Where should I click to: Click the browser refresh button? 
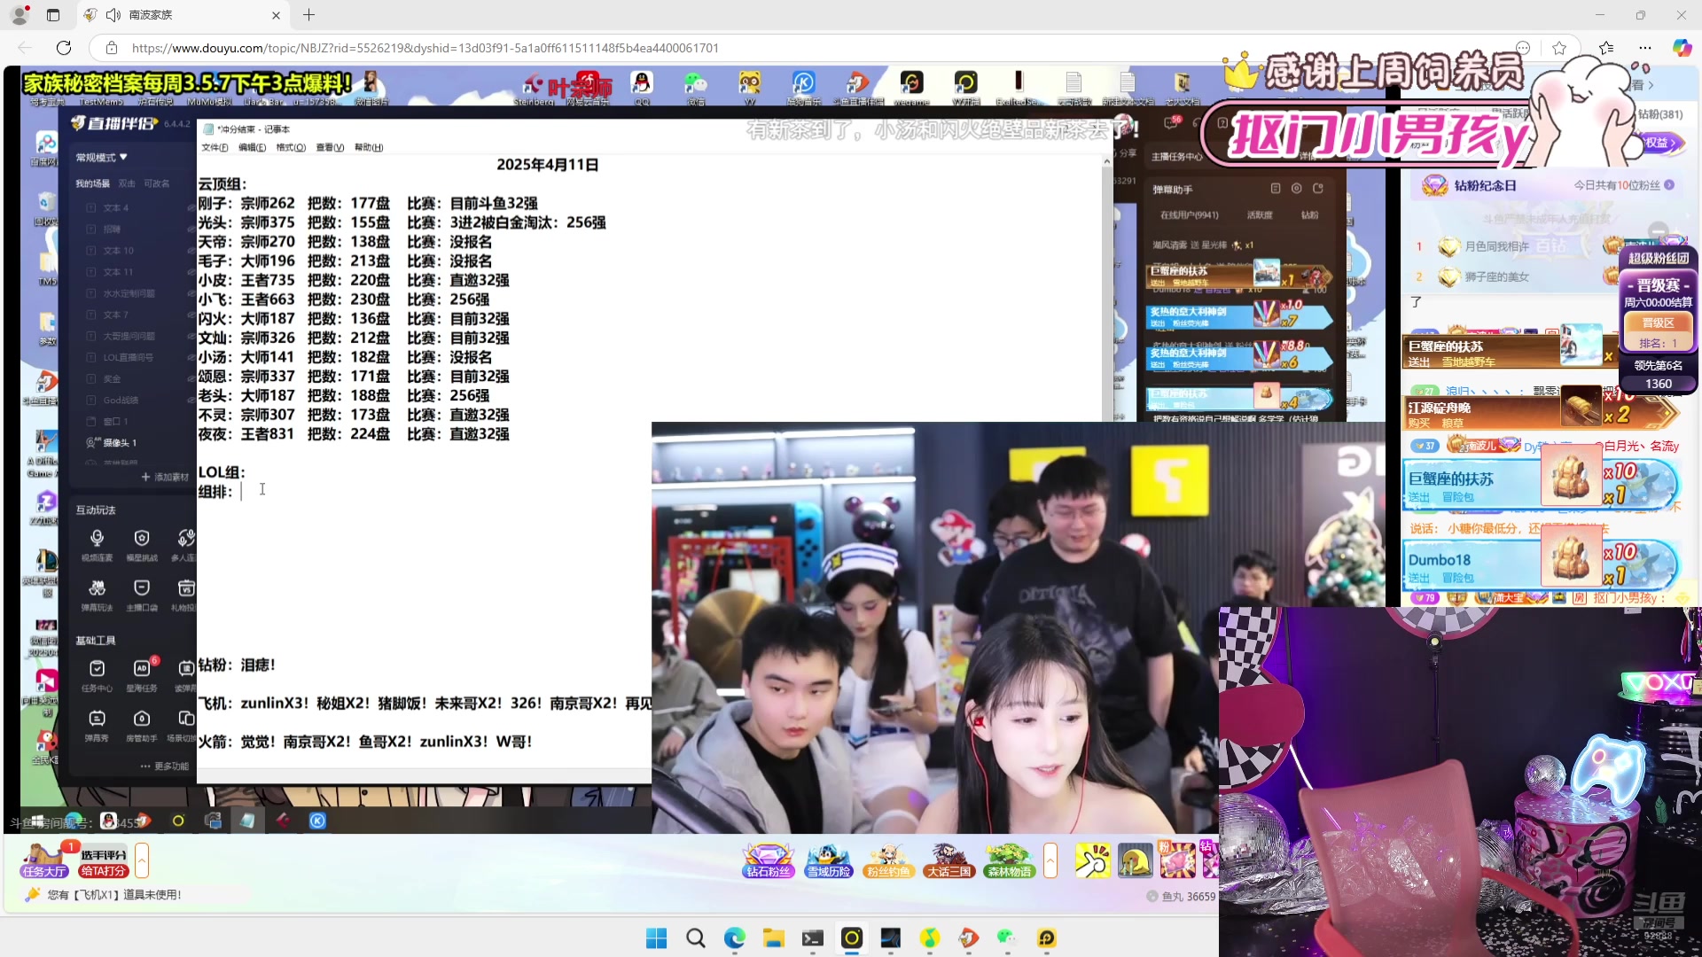(x=64, y=48)
